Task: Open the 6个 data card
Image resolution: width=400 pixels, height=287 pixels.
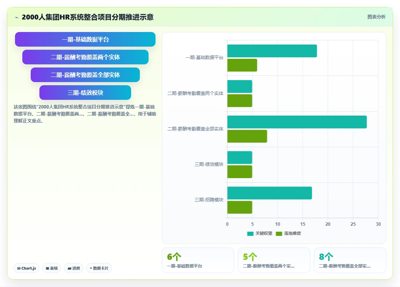Action: tap(198, 260)
